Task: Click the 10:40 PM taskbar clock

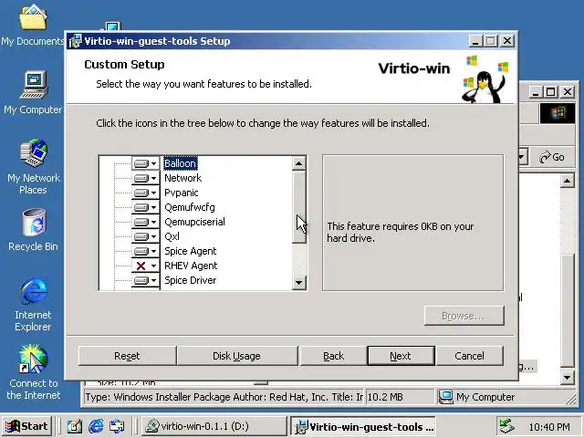Action: [549, 427]
